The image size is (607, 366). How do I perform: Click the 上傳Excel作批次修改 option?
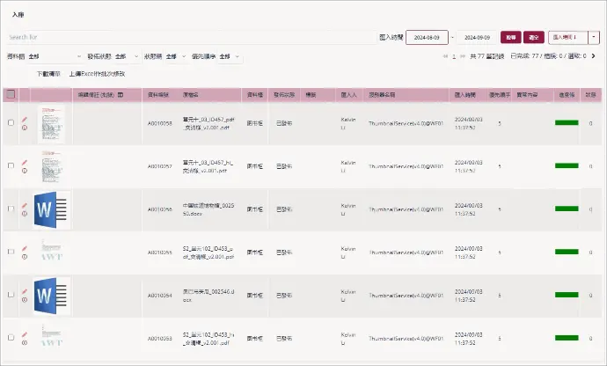pyautogui.click(x=97, y=74)
